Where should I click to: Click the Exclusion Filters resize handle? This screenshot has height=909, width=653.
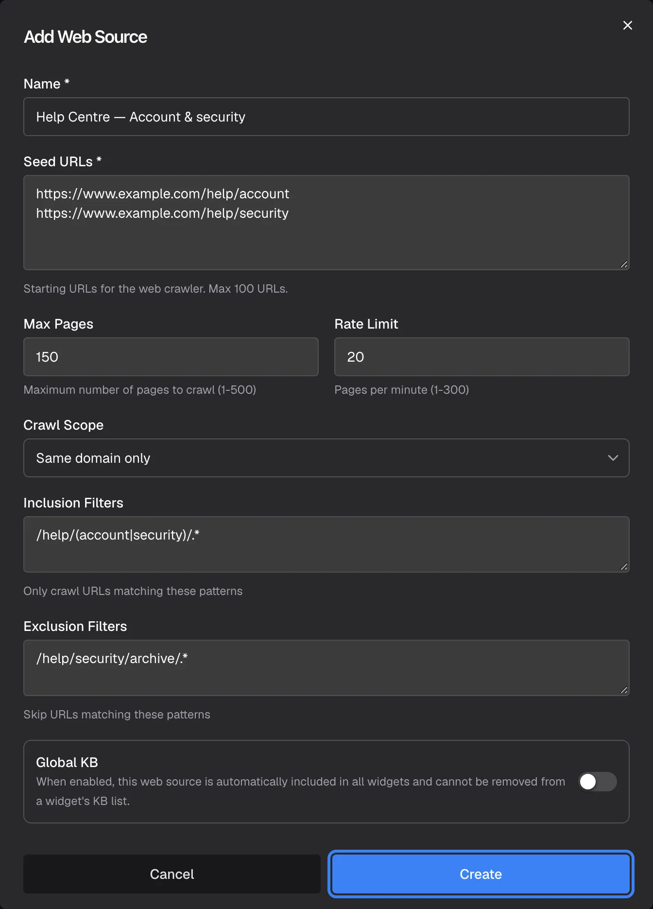tap(624, 690)
